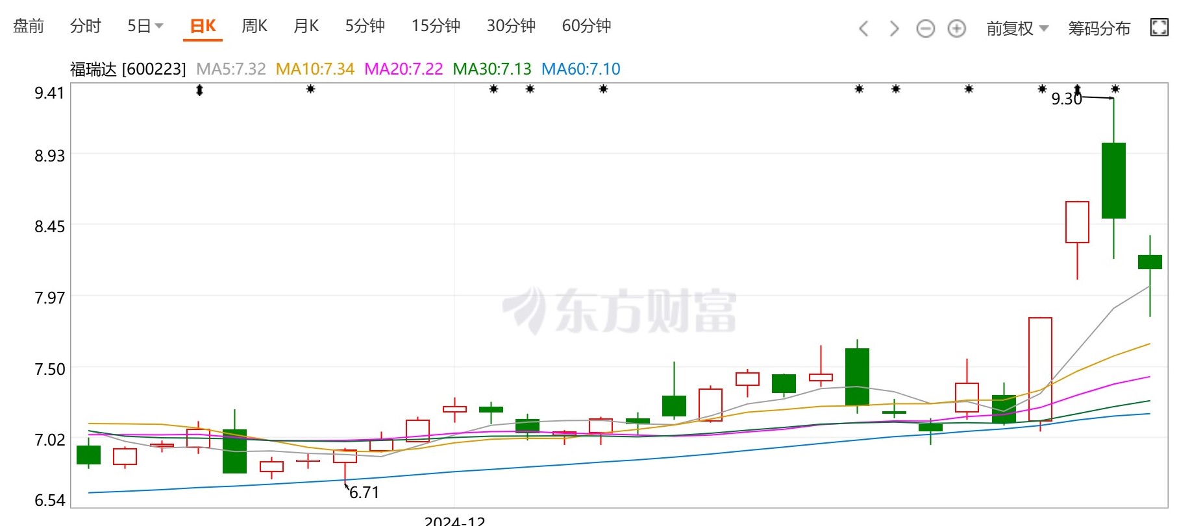Click the 6.54 y-axis price label
This screenshot has height=526, width=1203.
coord(49,500)
